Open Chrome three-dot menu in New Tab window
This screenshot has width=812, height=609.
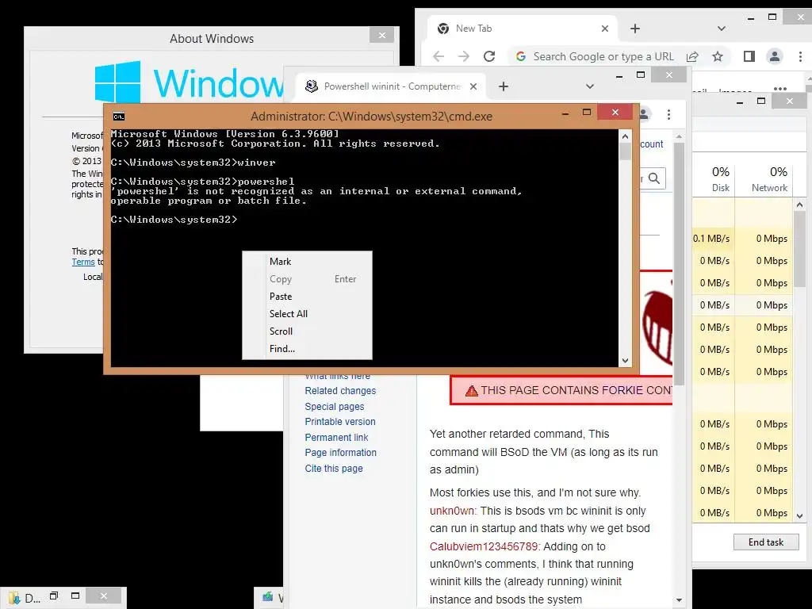click(800, 56)
